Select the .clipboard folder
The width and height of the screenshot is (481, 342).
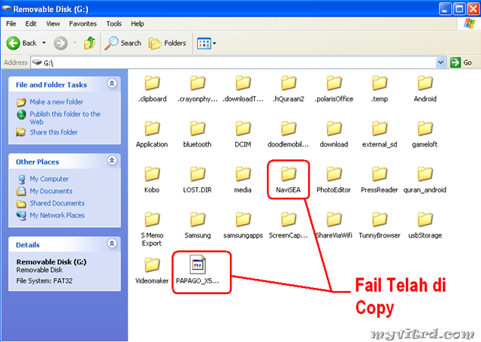coord(152,89)
